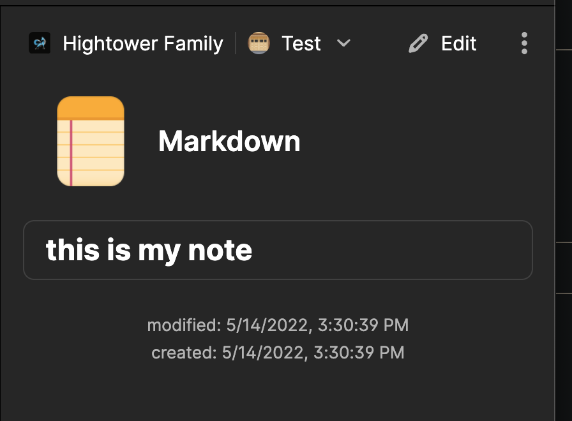Select the created date 5/14/2022 text
Screen dimensions: 572x421
[261, 352]
